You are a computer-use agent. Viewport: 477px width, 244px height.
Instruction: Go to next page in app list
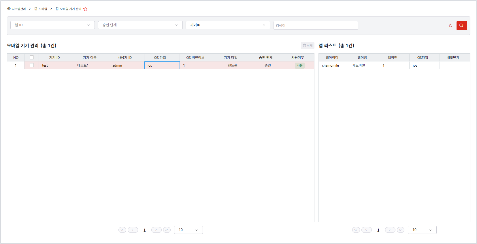390,230
